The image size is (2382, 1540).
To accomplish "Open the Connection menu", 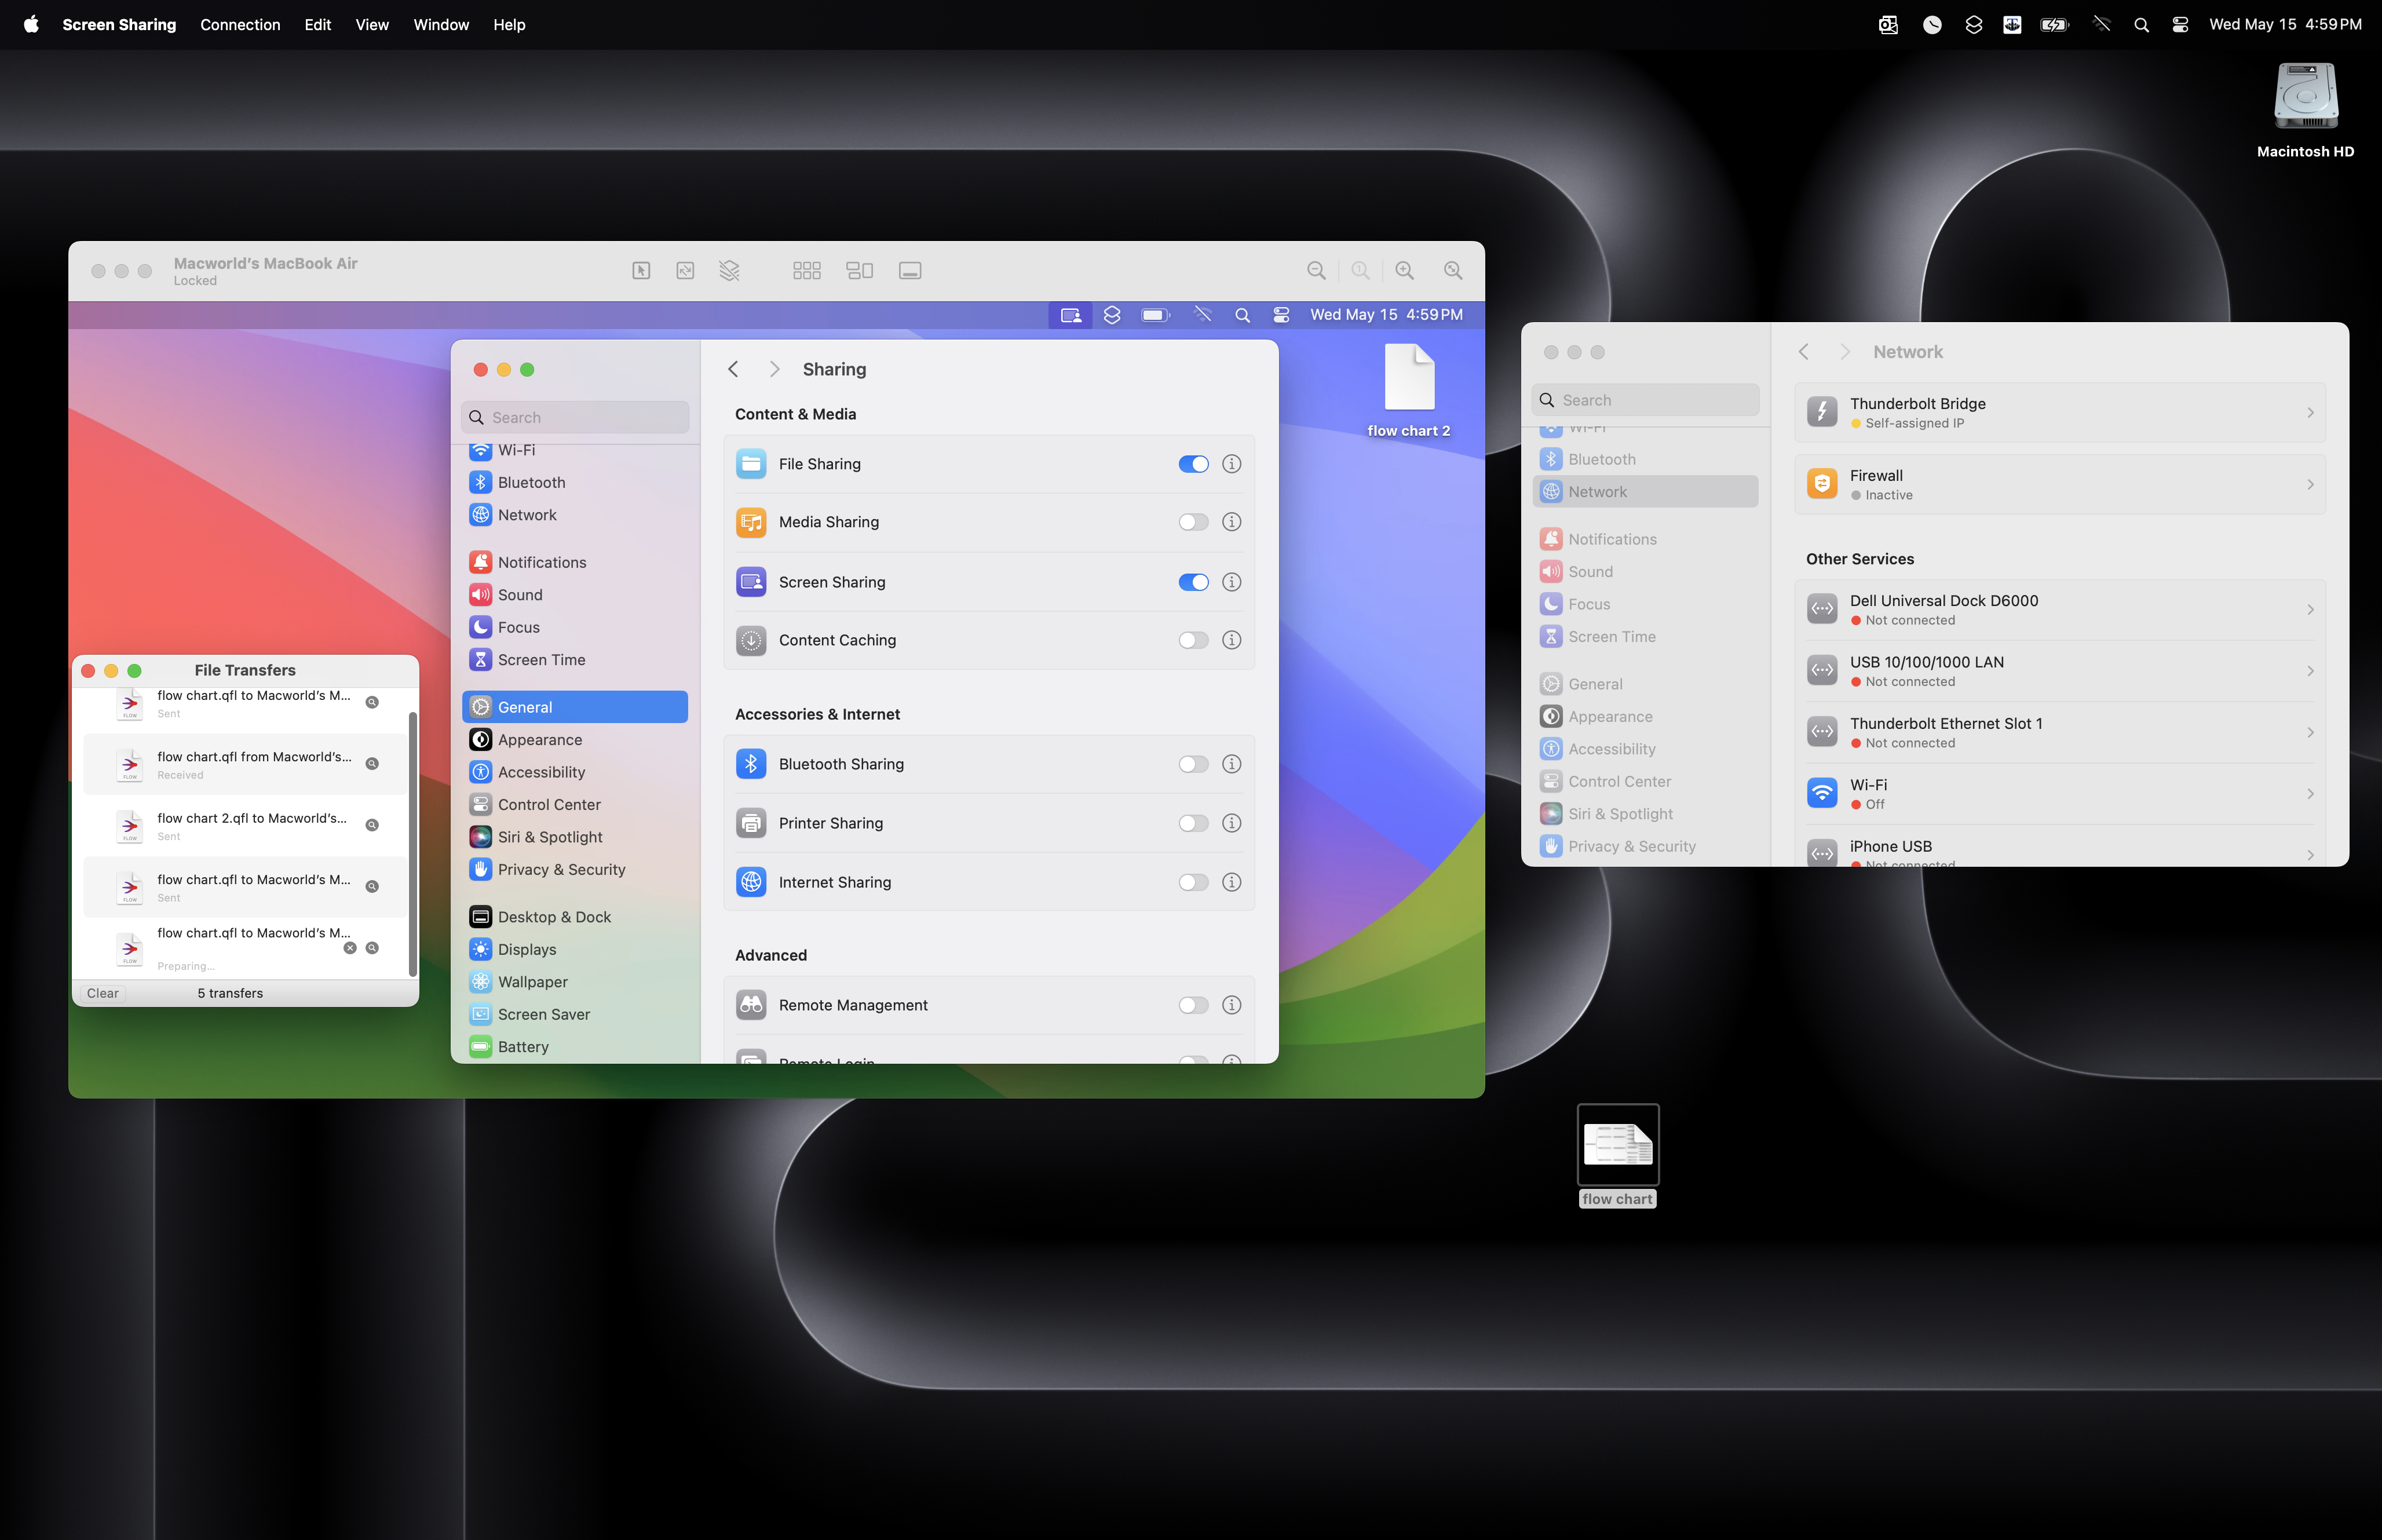I will pyautogui.click(x=239, y=24).
